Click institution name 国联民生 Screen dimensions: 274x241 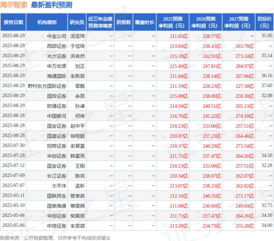coord(57,196)
